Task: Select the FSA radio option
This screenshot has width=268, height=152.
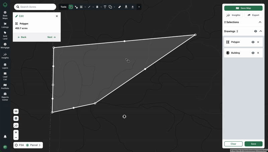Action: tap(16, 145)
